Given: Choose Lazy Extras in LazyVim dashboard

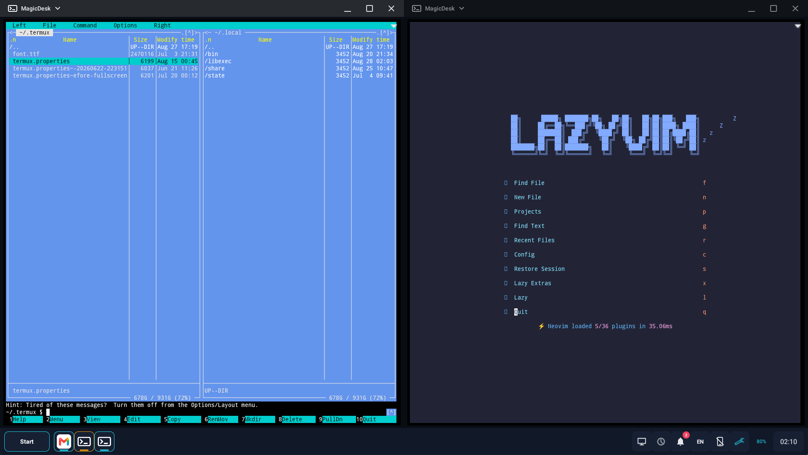Looking at the screenshot, I should coord(533,283).
